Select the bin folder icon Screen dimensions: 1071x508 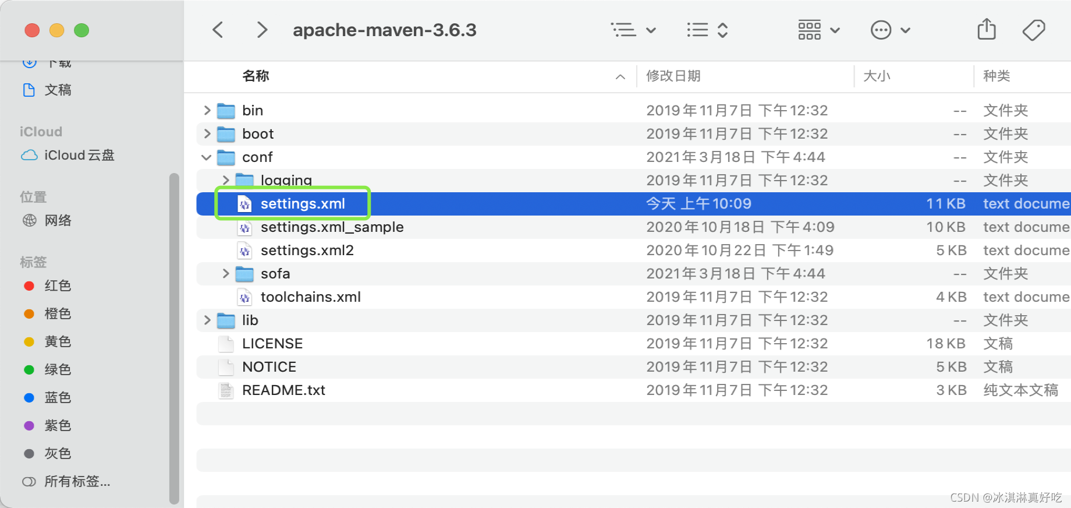(x=226, y=111)
